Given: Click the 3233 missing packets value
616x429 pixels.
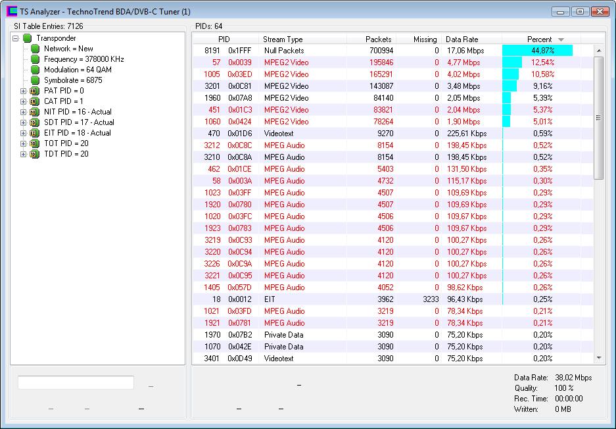Looking at the screenshot, I should click(x=431, y=299).
